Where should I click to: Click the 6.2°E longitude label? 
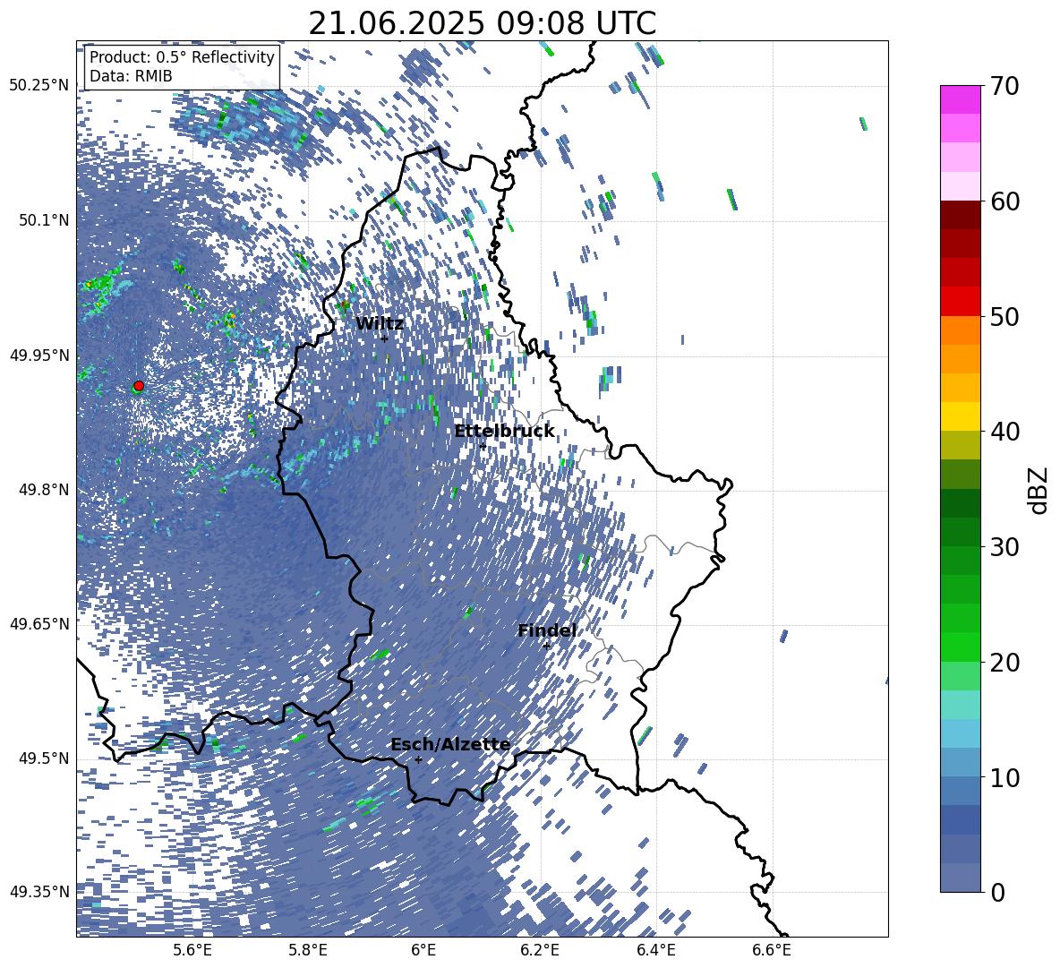pos(540,950)
